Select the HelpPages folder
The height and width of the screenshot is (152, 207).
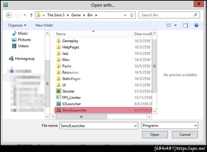71,47
